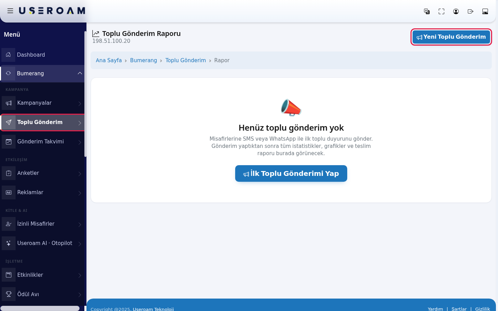The height and width of the screenshot is (311, 498).
Task: Click the trophy icon beside Ödül Avı
Action: click(x=9, y=294)
